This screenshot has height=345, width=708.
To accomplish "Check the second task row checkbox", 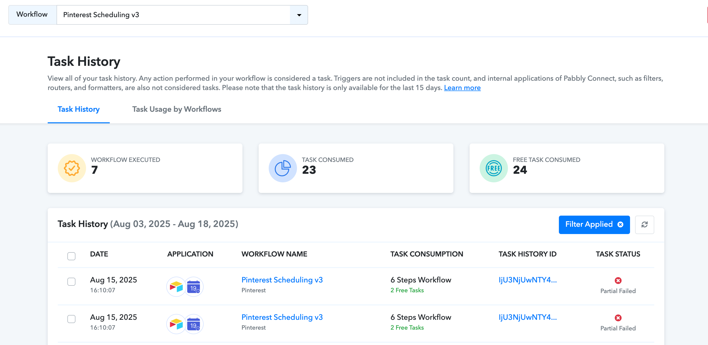I will pyautogui.click(x=71, y=319).
